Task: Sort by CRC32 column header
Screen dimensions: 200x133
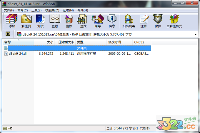Action: 142,42
